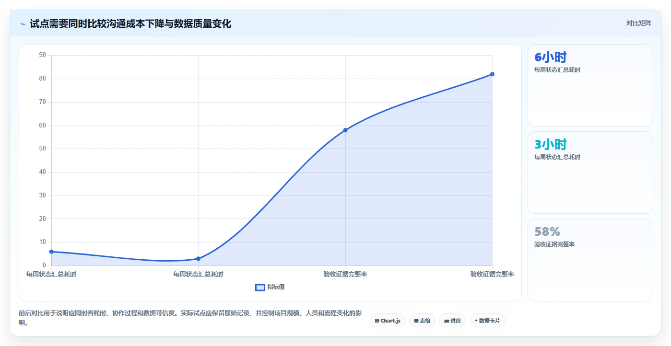Click the lightning icon beside the panel title

[23, 23]
